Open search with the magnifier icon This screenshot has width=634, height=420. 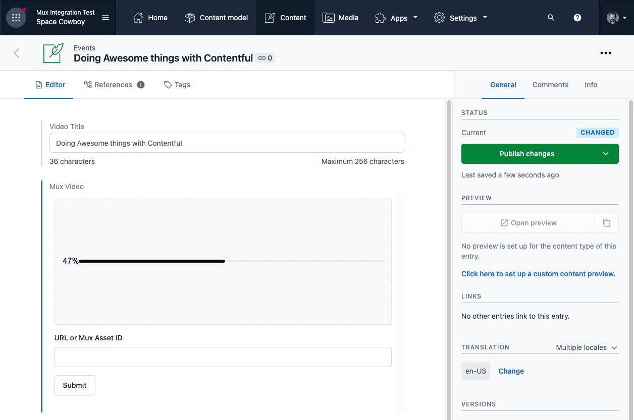[551, 18]
